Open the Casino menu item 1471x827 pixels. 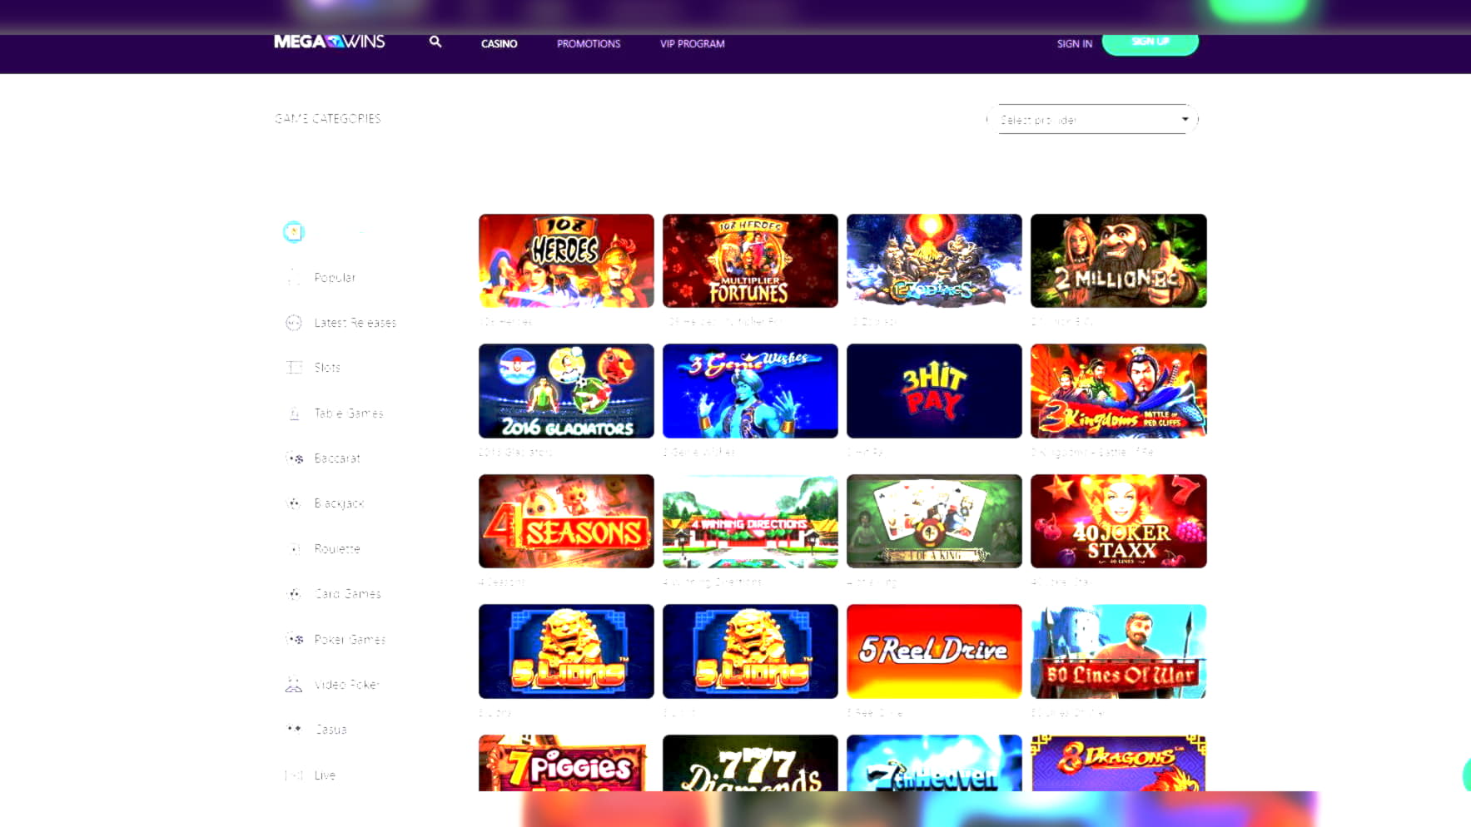click(499, 43)
